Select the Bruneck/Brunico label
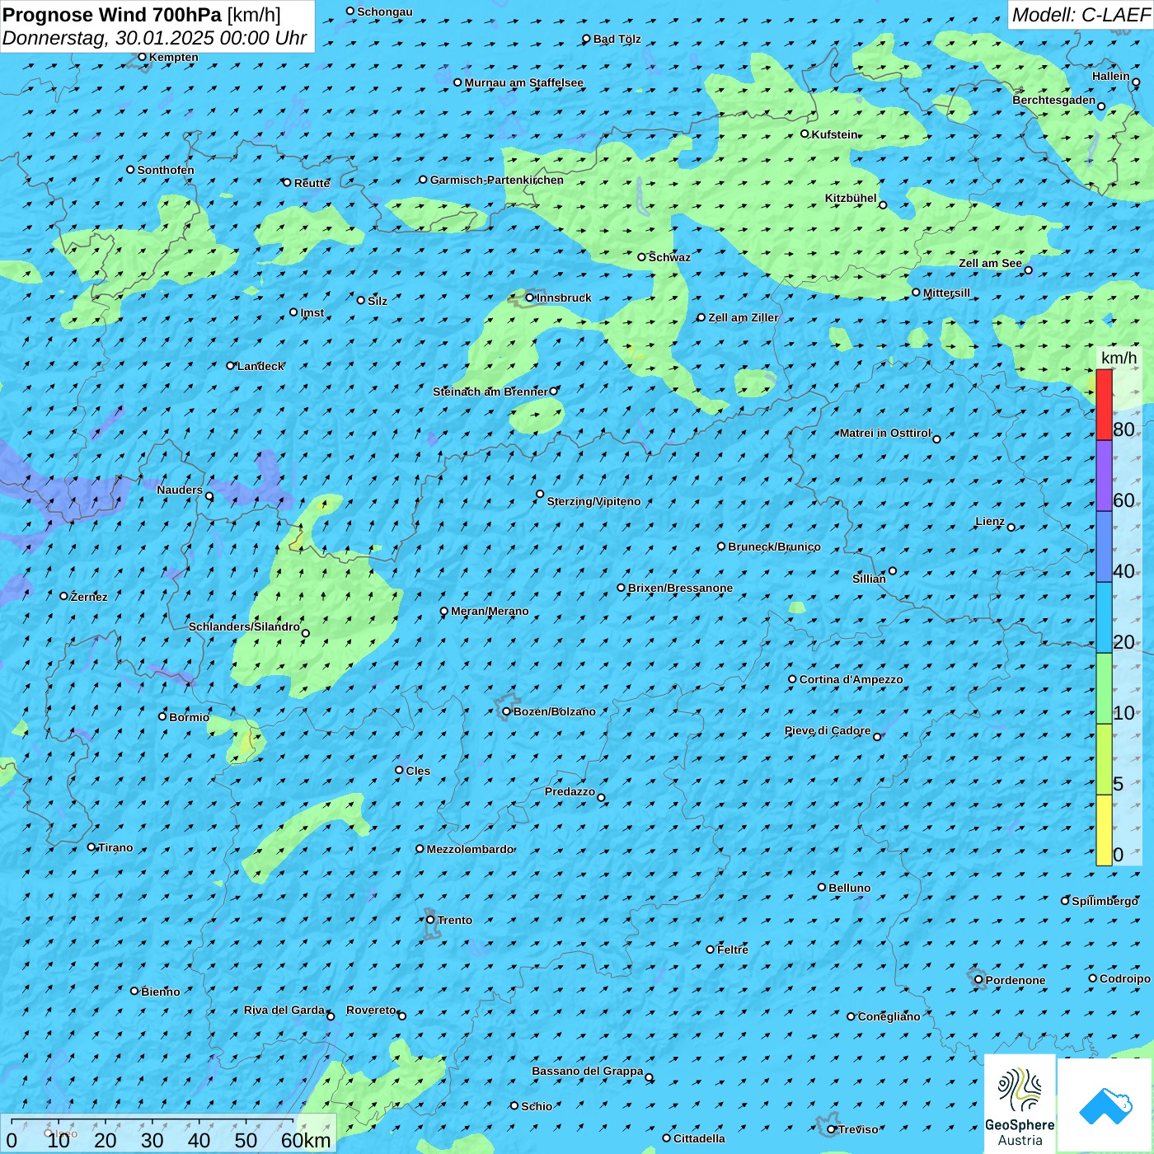 pyautogui.click(x=774, y=547)
